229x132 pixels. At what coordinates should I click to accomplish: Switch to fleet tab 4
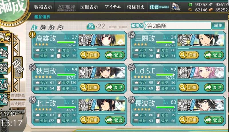60,27
